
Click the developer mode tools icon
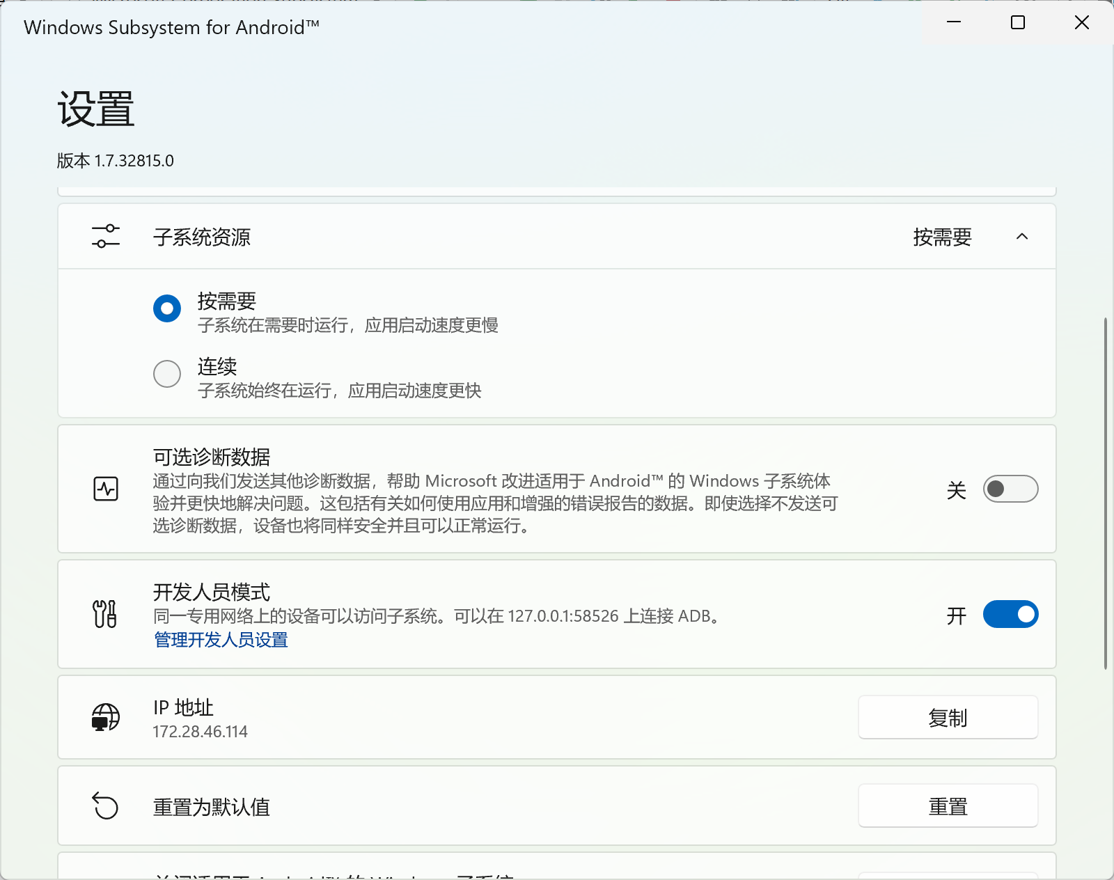[105, 614]
